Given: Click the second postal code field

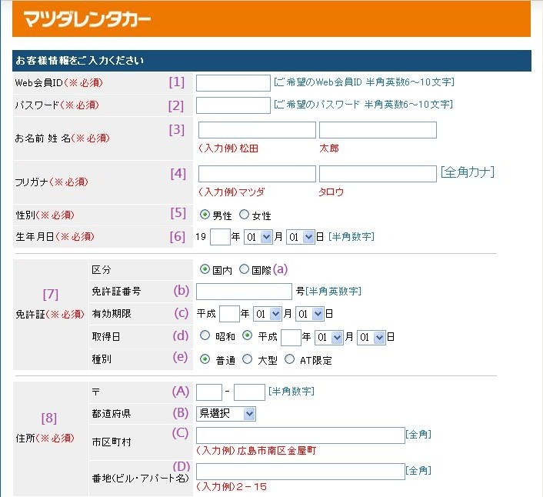Looking at the screenshot, I should pos(249,392).
